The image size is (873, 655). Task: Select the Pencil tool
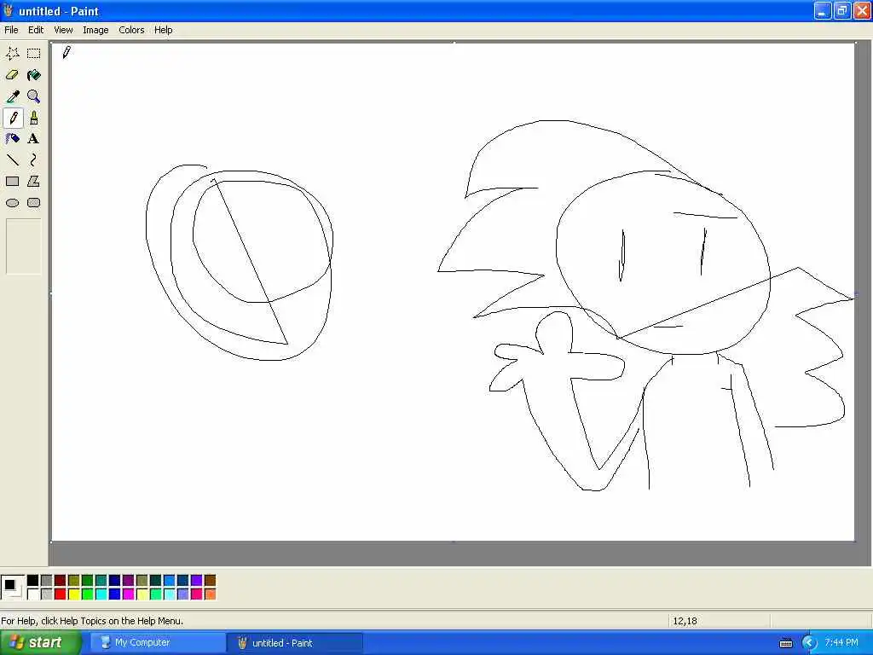coord(12,118)
